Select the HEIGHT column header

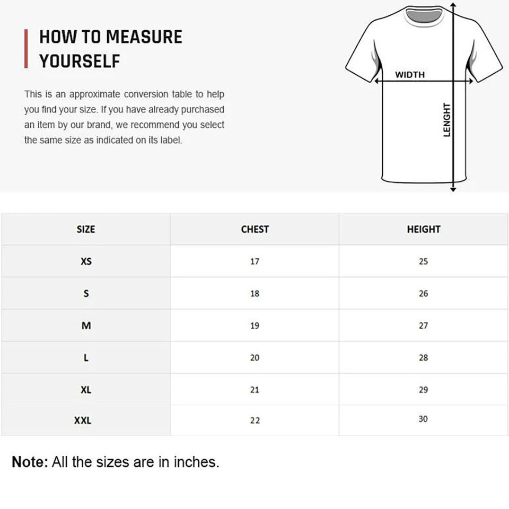pyautogui.click(x=423, y=229)
